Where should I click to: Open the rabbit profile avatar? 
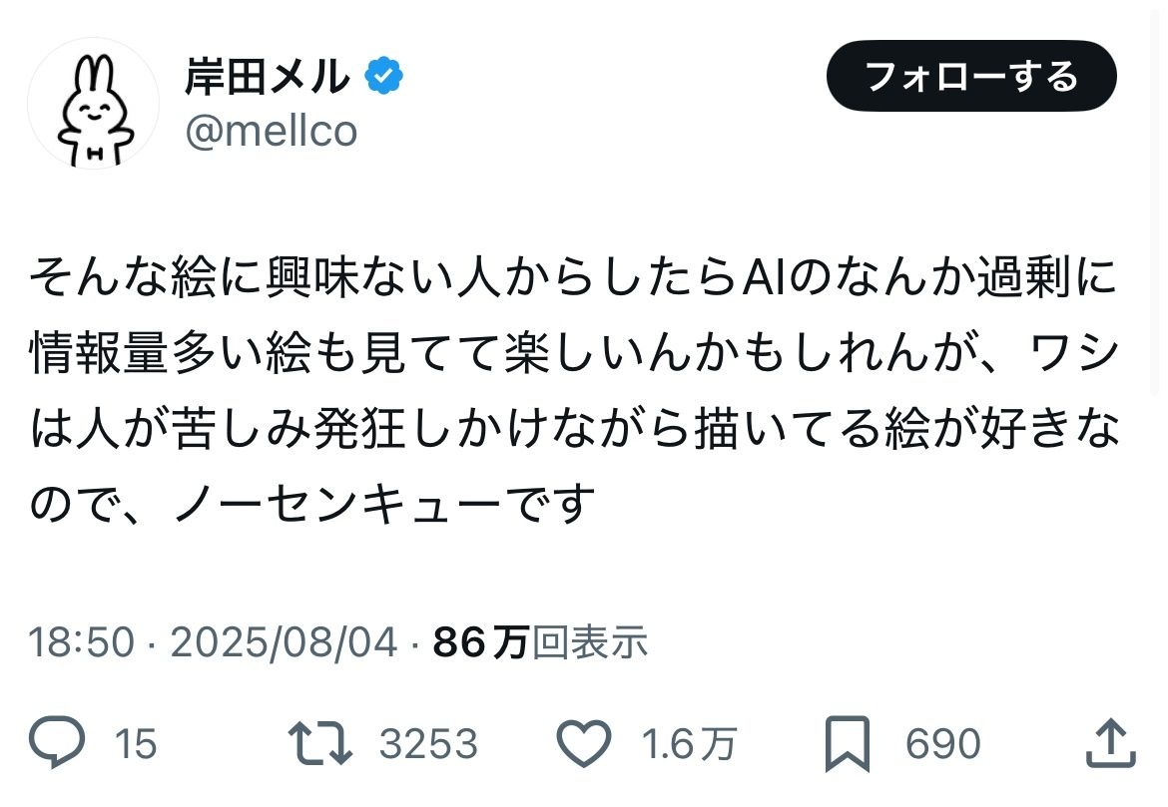(x=93, y=103)
